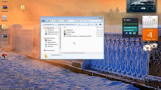Click the Twitter icon in AVG gadget
Screen dimensions: 161x90
click(130, 33)
